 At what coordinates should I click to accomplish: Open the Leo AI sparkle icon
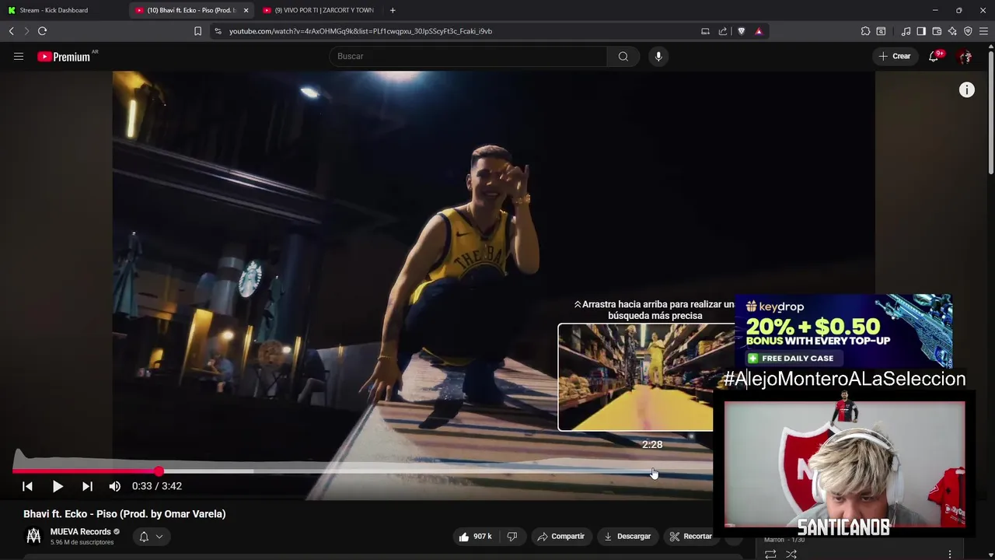click(952, 31)
